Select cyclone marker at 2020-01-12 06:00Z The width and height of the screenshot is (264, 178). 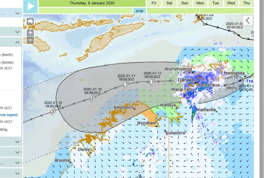click(92, 98)
